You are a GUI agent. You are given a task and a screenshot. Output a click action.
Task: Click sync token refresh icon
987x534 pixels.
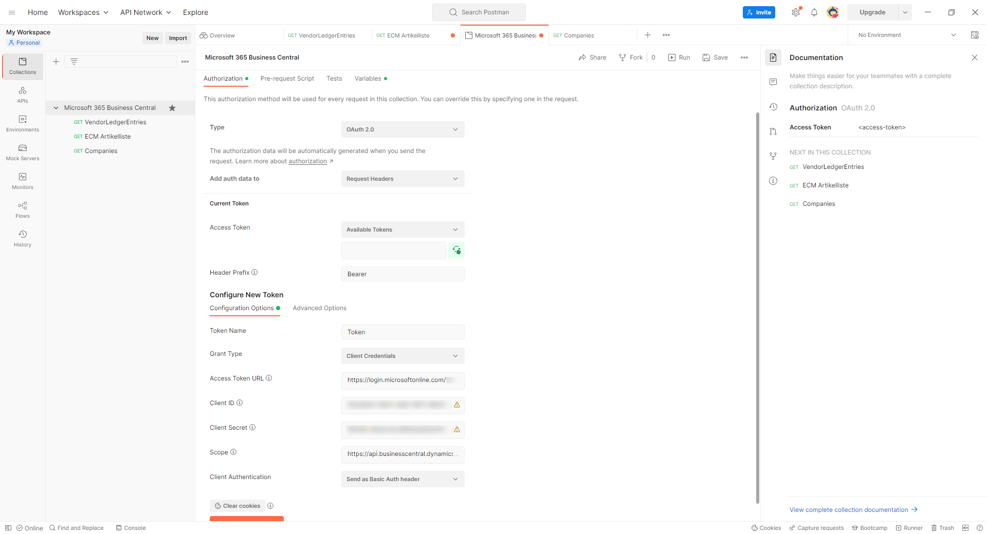[456, 250]
